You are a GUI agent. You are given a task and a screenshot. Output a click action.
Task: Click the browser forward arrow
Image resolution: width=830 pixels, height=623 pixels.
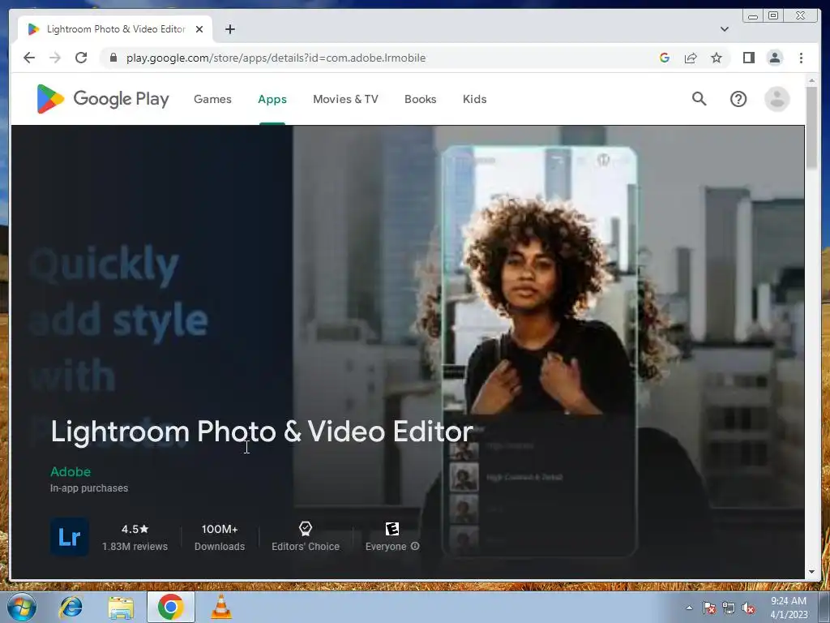click(x=55, y=58)
